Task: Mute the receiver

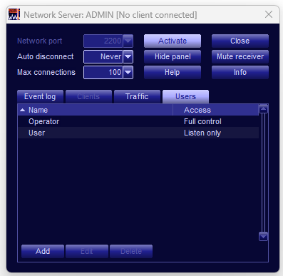Action: [240, 56]
